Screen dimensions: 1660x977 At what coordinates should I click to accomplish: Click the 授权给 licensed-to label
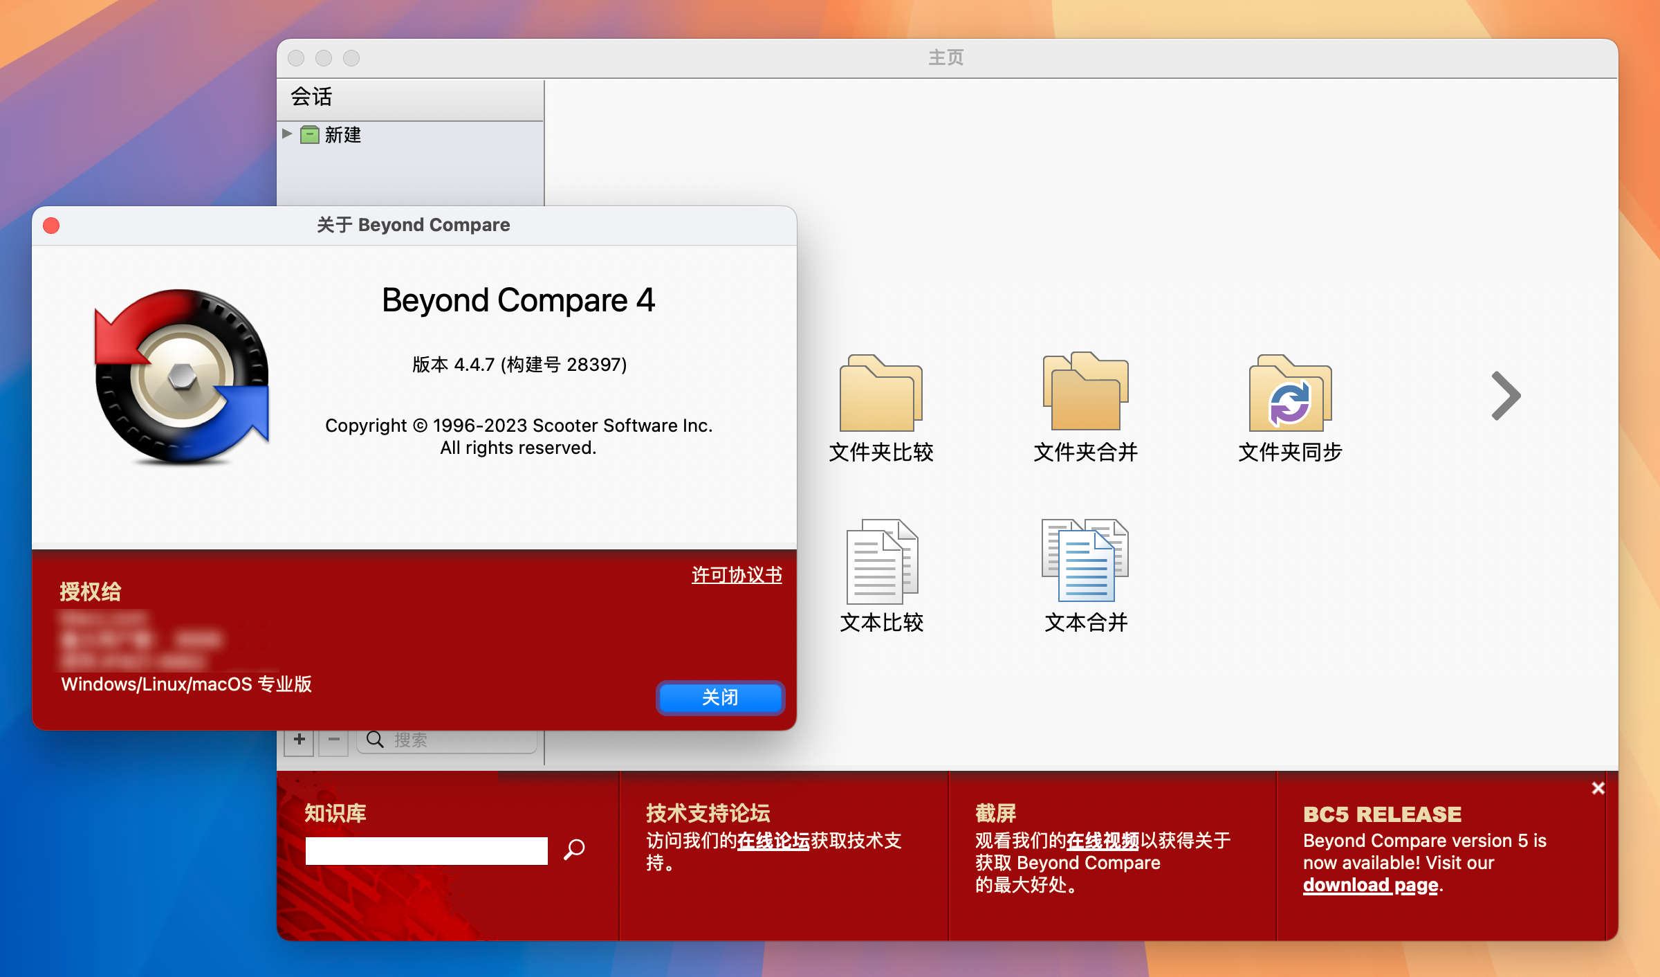pos(90,592)
